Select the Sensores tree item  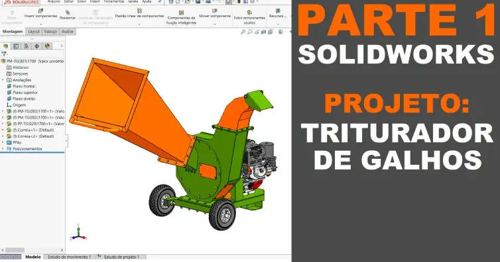click(x=17, y=73)
